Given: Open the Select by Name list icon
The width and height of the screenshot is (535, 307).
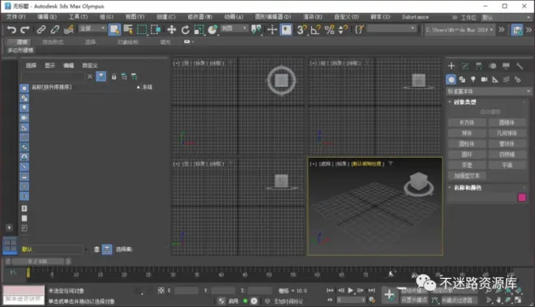Looking at the screenshot, I should [128, 30].
